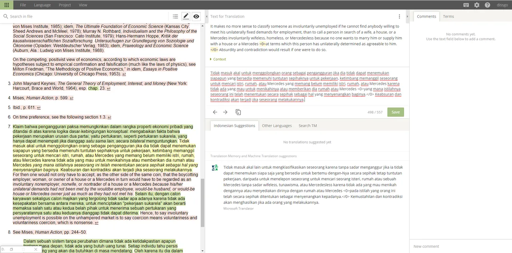The width and height of the screenshot is (512, 253).
Task: Open the main grid menu icon
Action: [x=6, y=5]
